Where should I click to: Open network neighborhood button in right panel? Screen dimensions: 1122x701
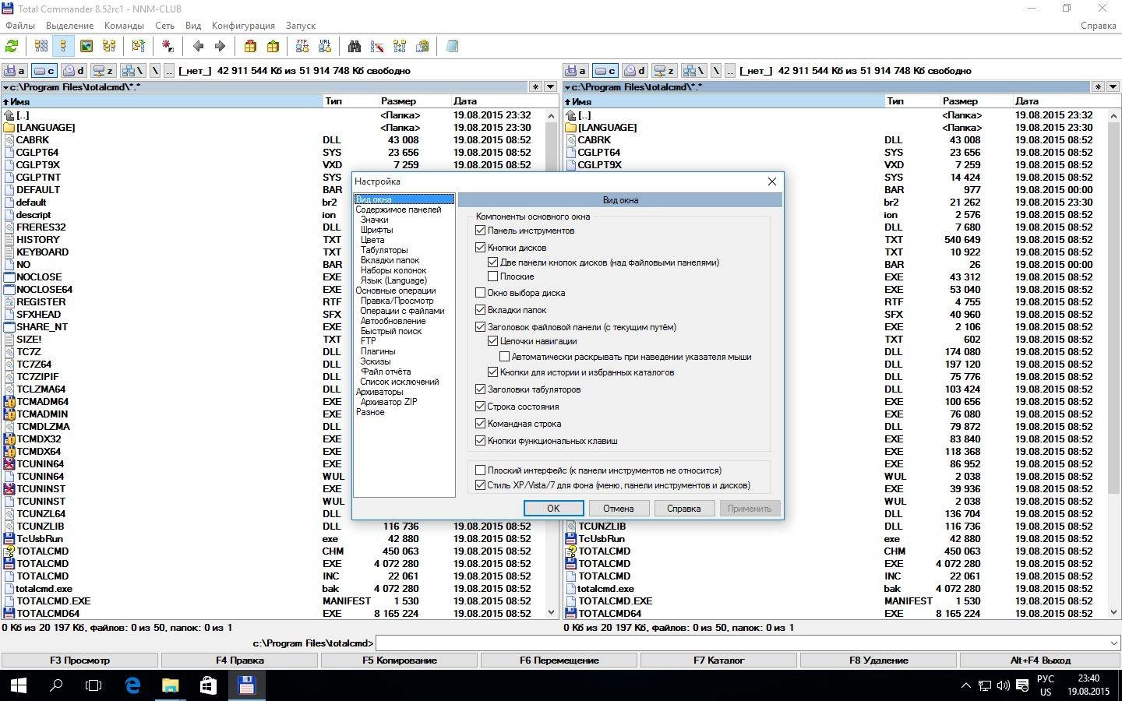[693, 71]
